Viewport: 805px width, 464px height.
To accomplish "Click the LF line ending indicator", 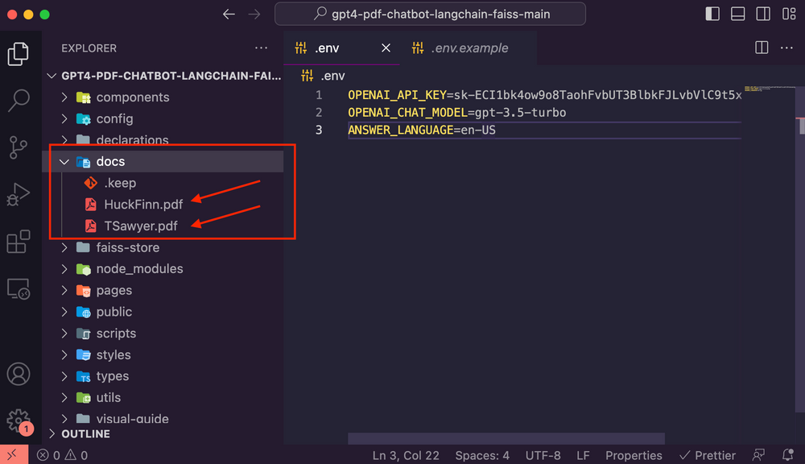I will coord(584,455).
